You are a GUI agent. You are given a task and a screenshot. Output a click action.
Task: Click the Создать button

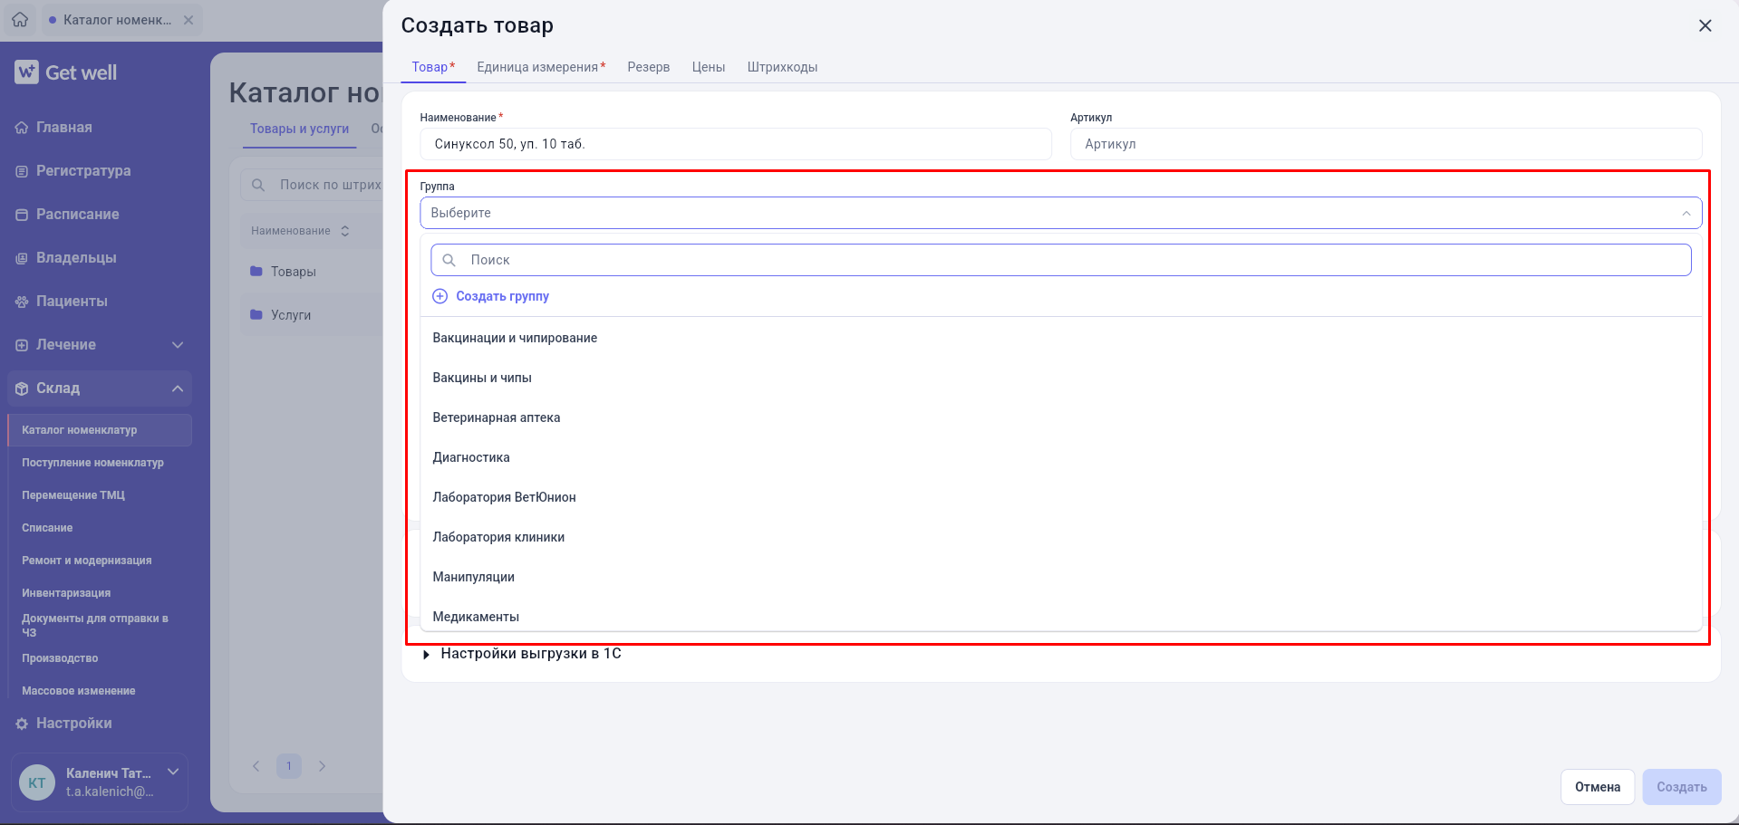1681,787
